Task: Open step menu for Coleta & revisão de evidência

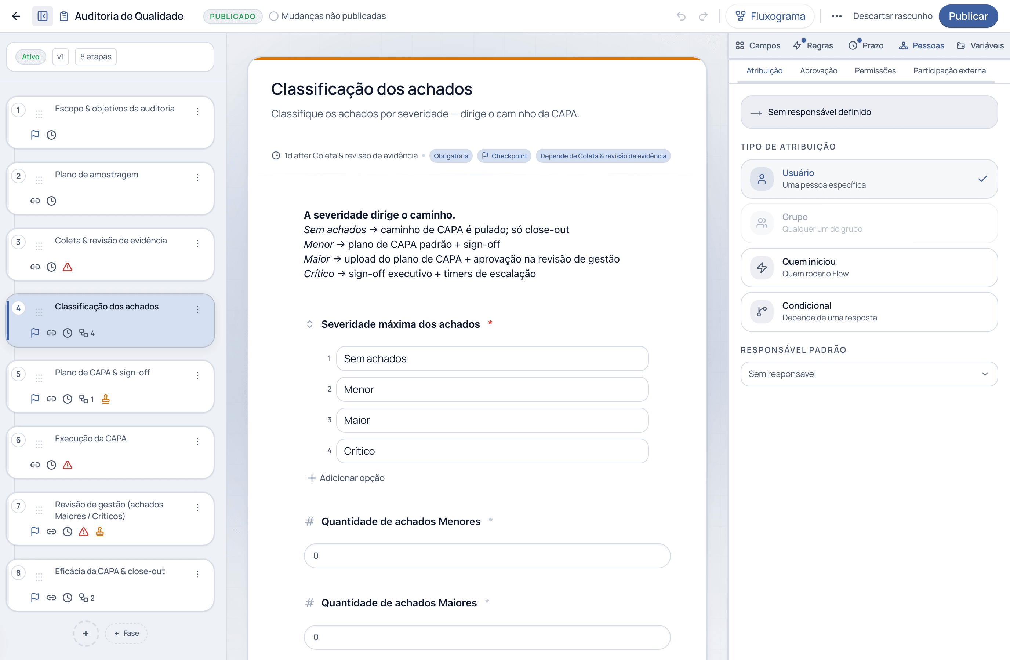Action: [x=197, y=243]
